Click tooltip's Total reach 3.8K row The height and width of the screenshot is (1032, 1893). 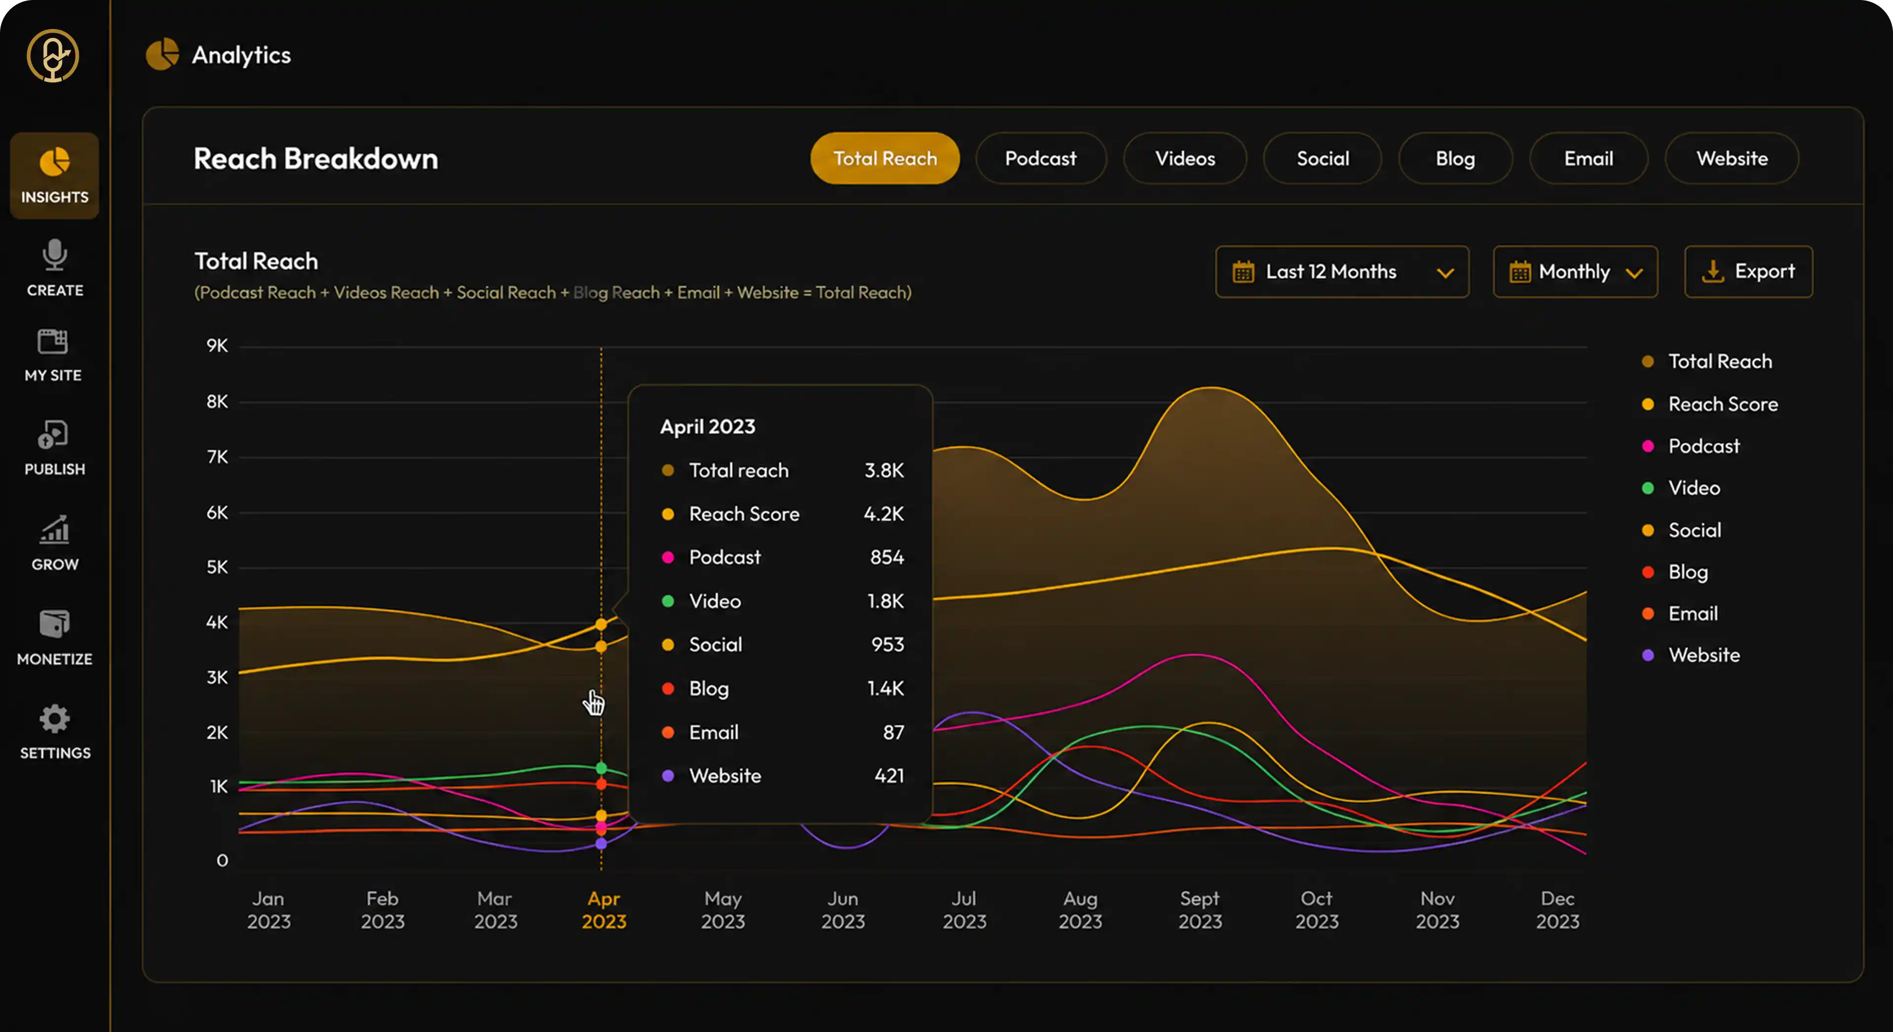pos(782,470)
